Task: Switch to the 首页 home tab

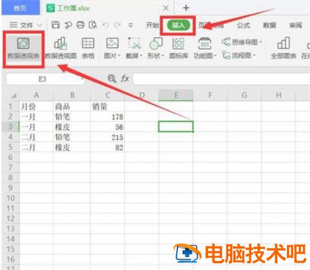Action: (20, 8)
